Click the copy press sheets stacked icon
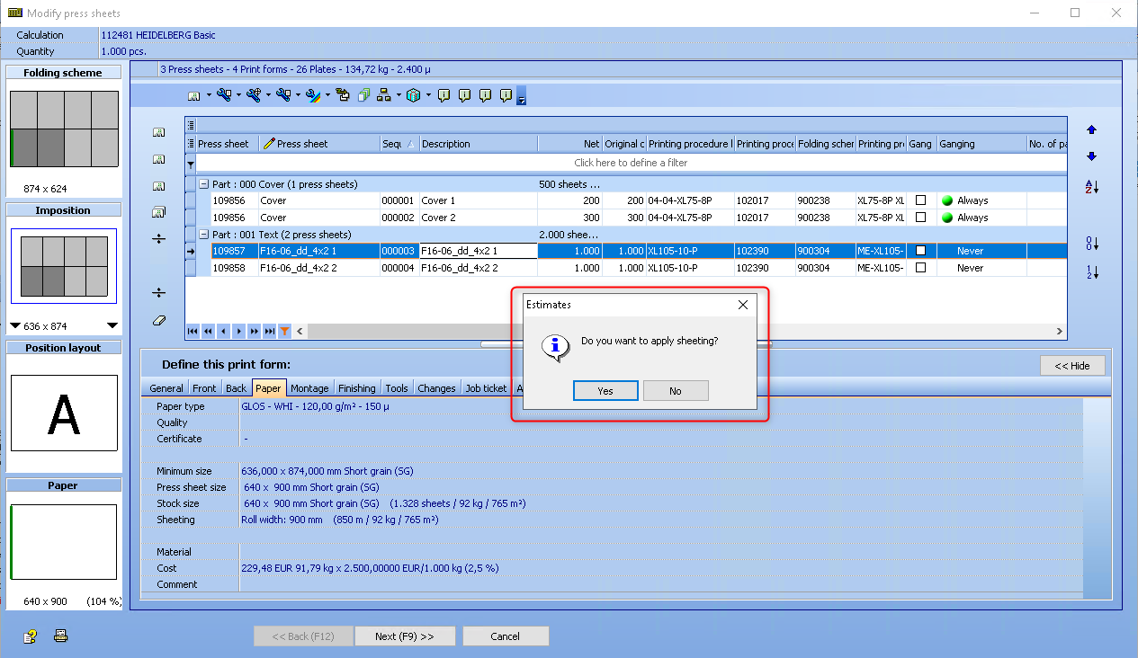The height and width of the screenshot is (658, 1138). pyautogui.click(x=364, y=94)
